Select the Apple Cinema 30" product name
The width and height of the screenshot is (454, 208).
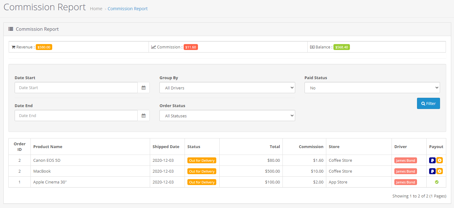click(x=50, y=182)
